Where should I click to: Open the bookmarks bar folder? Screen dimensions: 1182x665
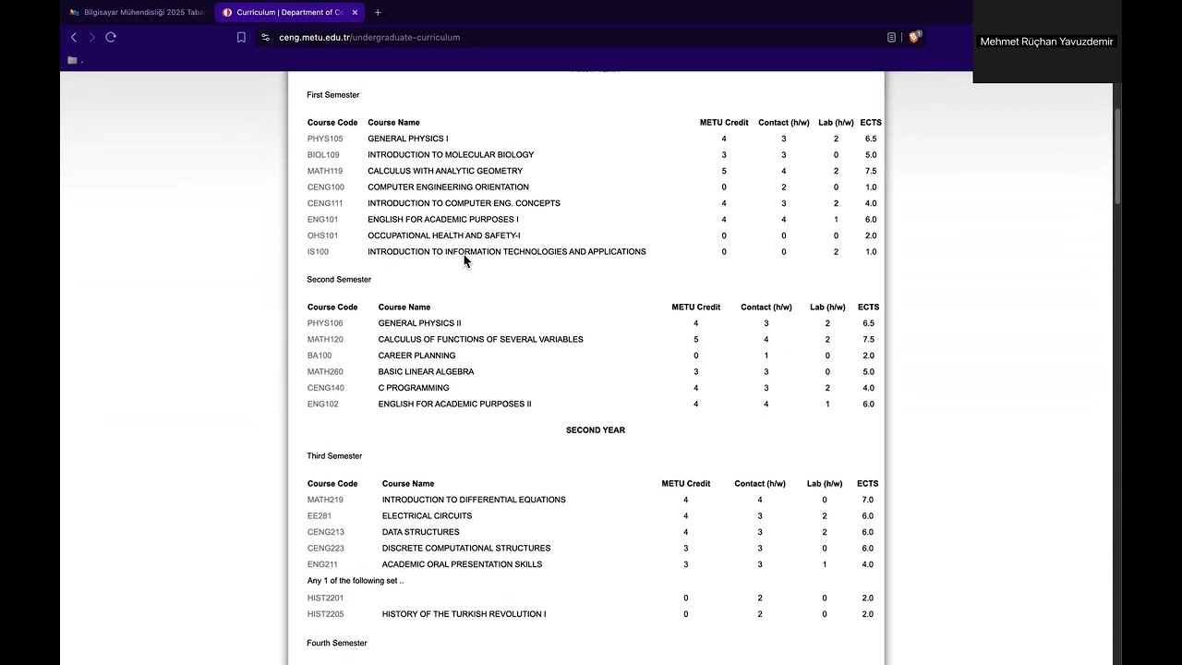pos(72,60)
